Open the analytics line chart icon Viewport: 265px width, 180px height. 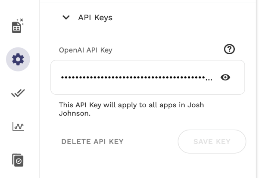click(x=18, y=126)
